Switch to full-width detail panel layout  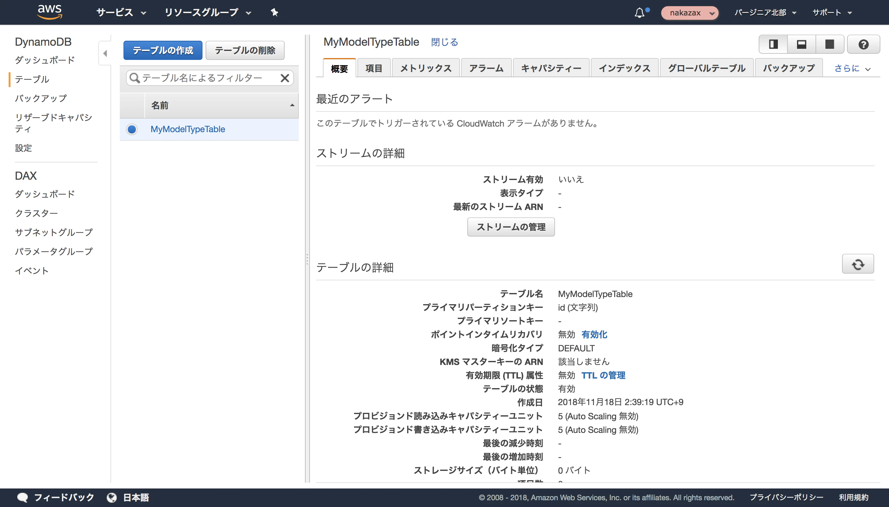830,44
